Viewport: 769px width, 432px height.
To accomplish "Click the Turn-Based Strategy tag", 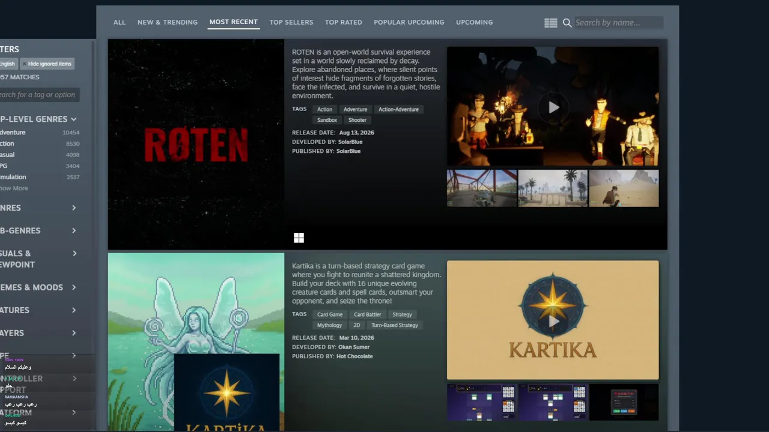I will [x=394, y=325].
